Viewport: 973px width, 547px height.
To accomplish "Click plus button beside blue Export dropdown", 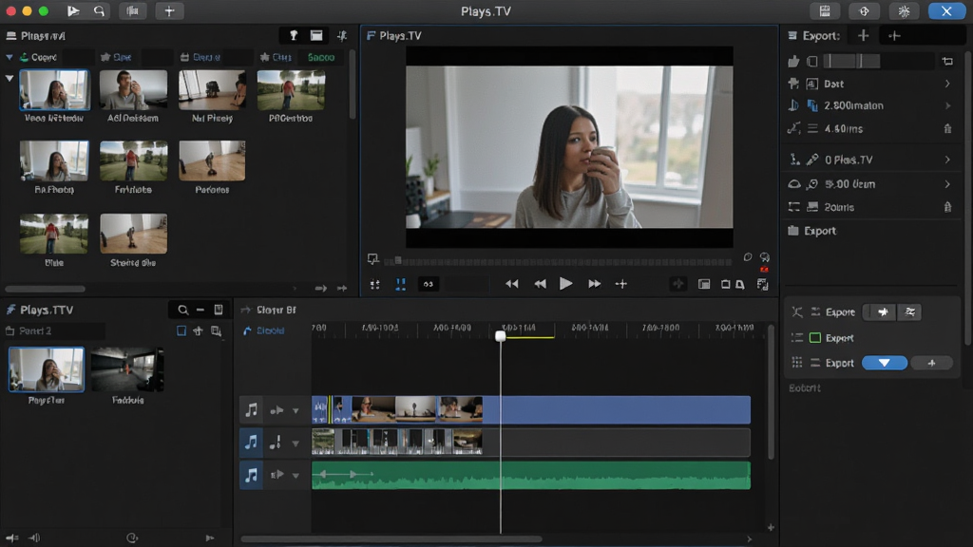I will coord(931,363).
